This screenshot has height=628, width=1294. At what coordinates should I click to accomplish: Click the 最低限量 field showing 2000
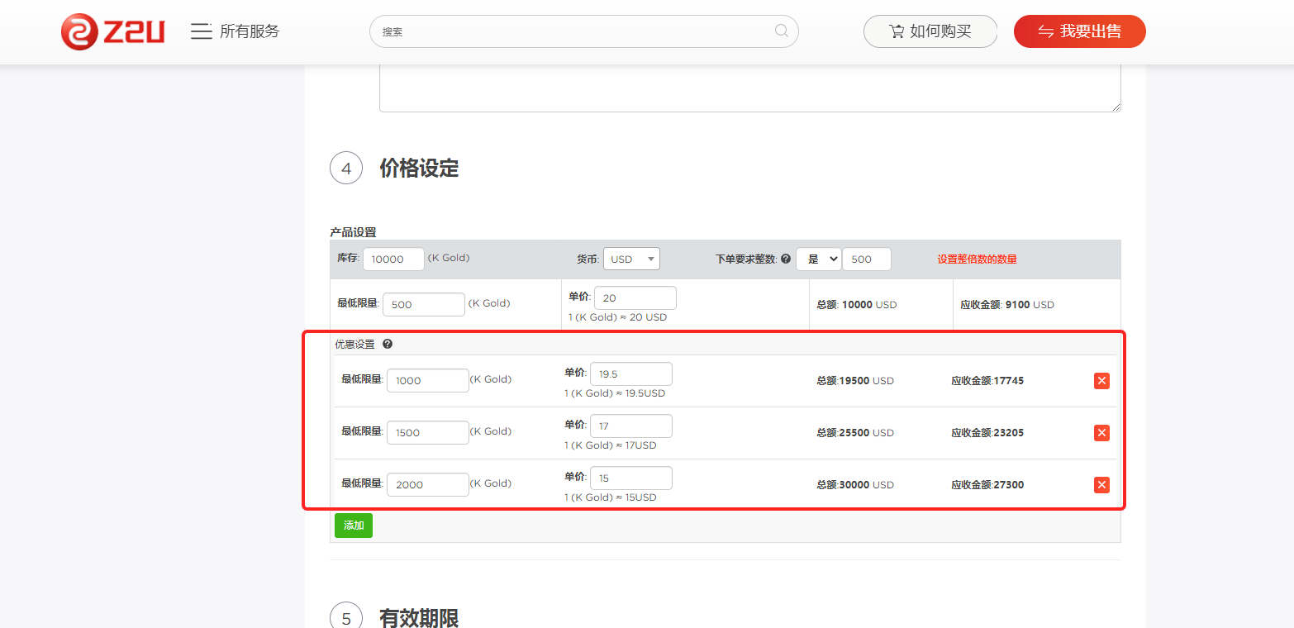pos(427,485)
